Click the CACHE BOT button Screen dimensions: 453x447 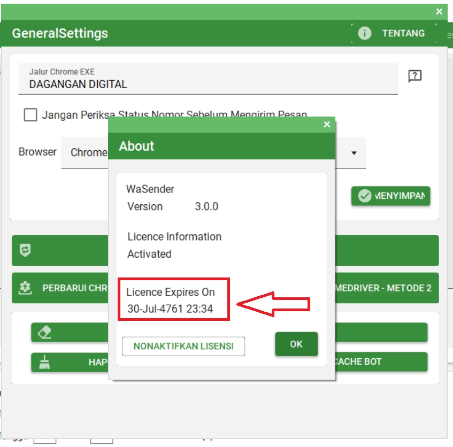pos(381,361)
